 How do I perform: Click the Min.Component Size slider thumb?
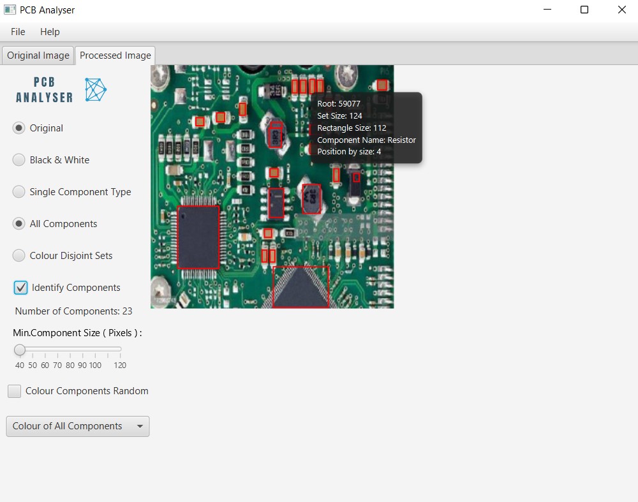(20, 350)
